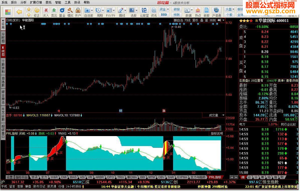Open the 沪港通 SSE HKE icon

(216, 12)
